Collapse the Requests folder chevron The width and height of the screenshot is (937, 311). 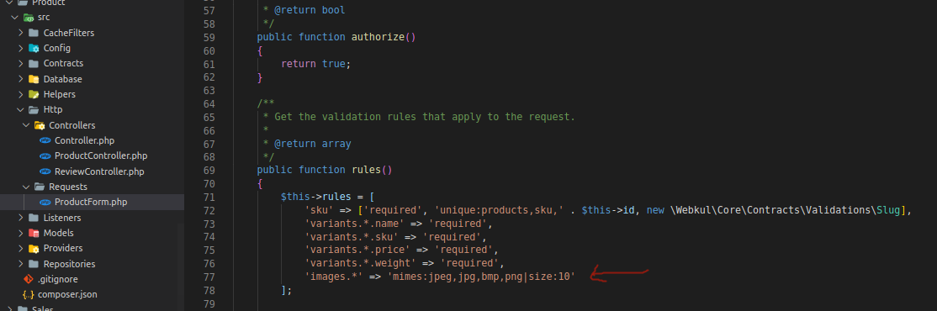click(26, 187)
